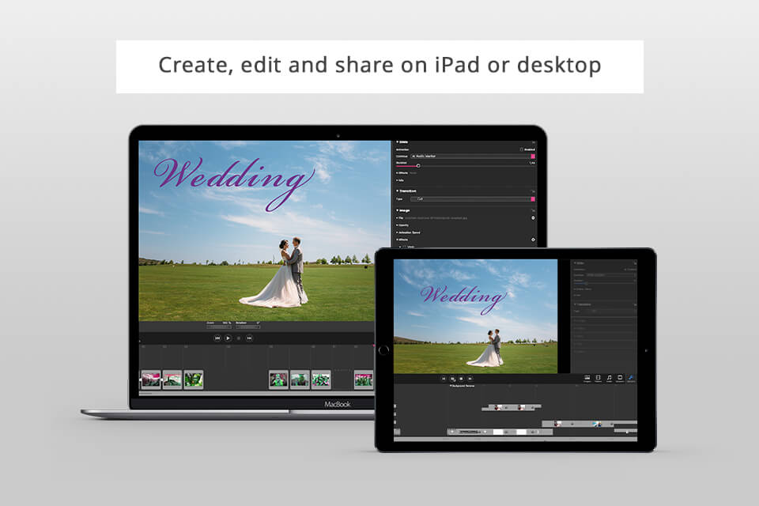Select the upper track clip on iPad timeline
The height and width of the screenshot is (506, 759).
coord(512,408)
